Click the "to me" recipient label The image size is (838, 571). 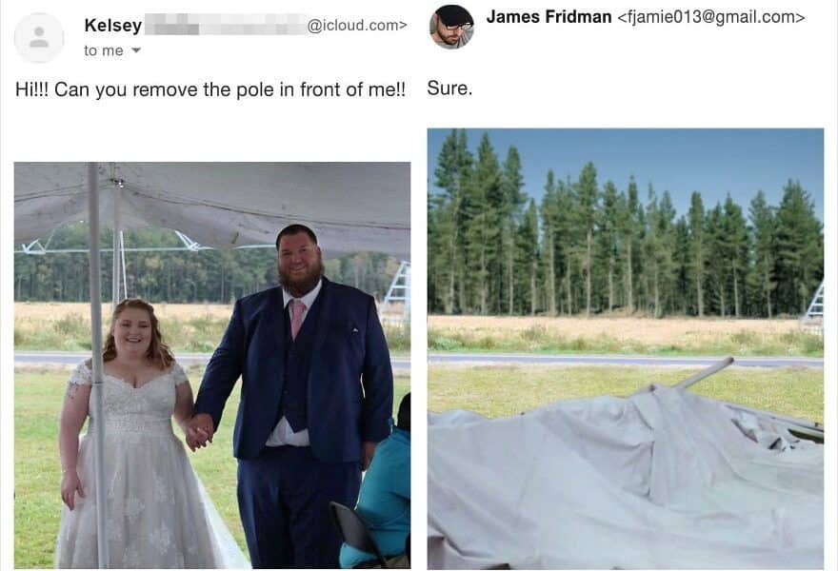pos(104,50)
